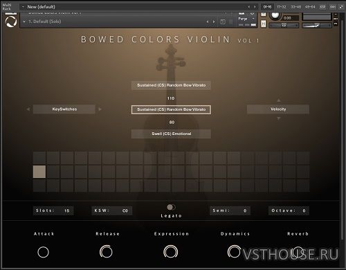Click the KSW value field
The image size is (346, 270).
112,210
